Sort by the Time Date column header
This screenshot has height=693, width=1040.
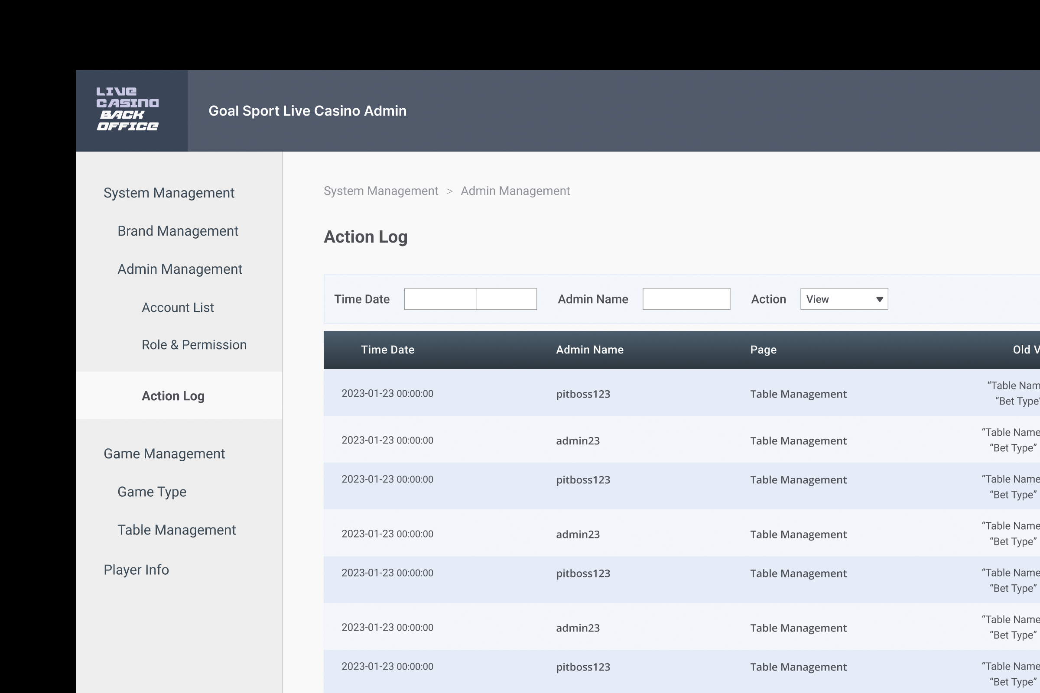tap(387, 349)
